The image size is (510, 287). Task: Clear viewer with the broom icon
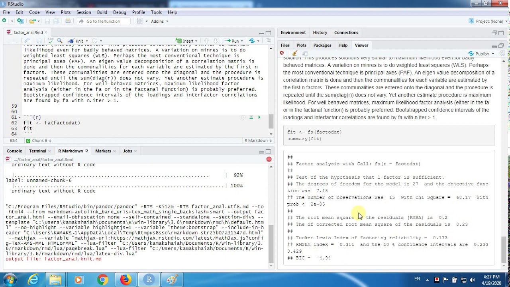pyautogui.click(x=294, y=53)
